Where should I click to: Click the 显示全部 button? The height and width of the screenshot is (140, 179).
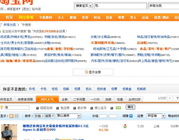[x=93, y=72]
